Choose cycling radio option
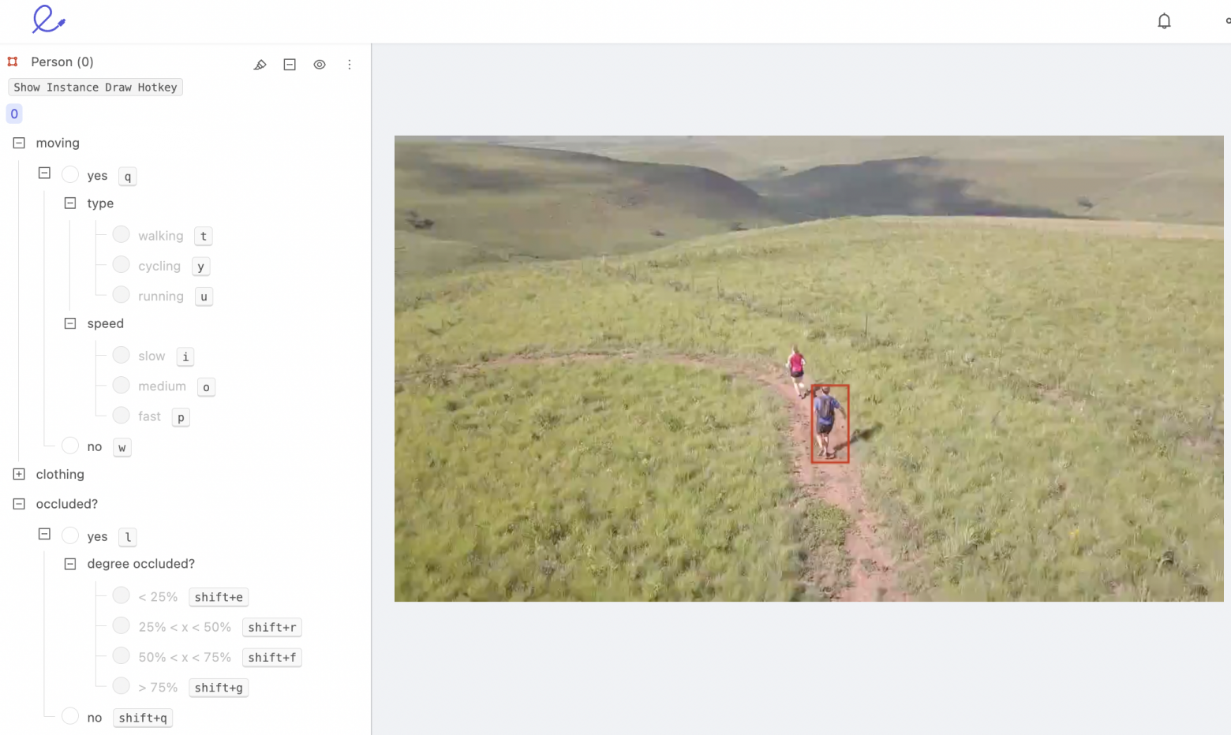The width and height of the screenshot is (1231, 735). point(121,264)
